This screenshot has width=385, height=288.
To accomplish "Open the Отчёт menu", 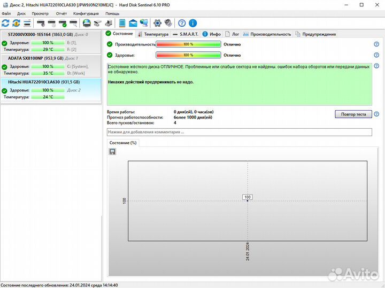I will pyautogui.click(x=61, y=13).
